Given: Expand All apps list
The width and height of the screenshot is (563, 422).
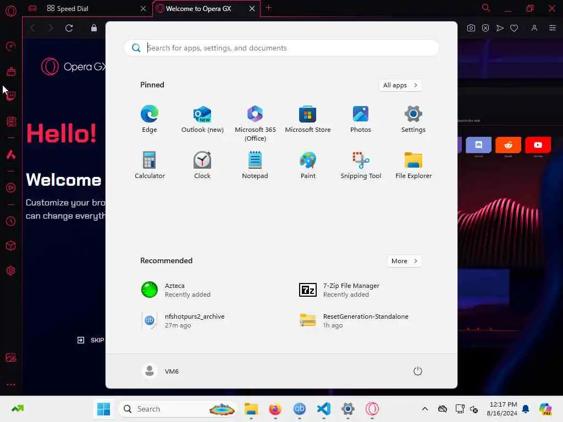Looking at the screenshot, I should point(400,85).
